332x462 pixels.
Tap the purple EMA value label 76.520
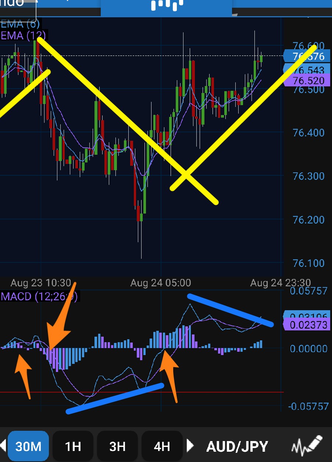point(308,81)
